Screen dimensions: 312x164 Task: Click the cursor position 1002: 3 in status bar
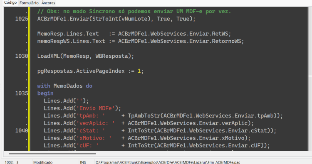[x=12, y=162]
